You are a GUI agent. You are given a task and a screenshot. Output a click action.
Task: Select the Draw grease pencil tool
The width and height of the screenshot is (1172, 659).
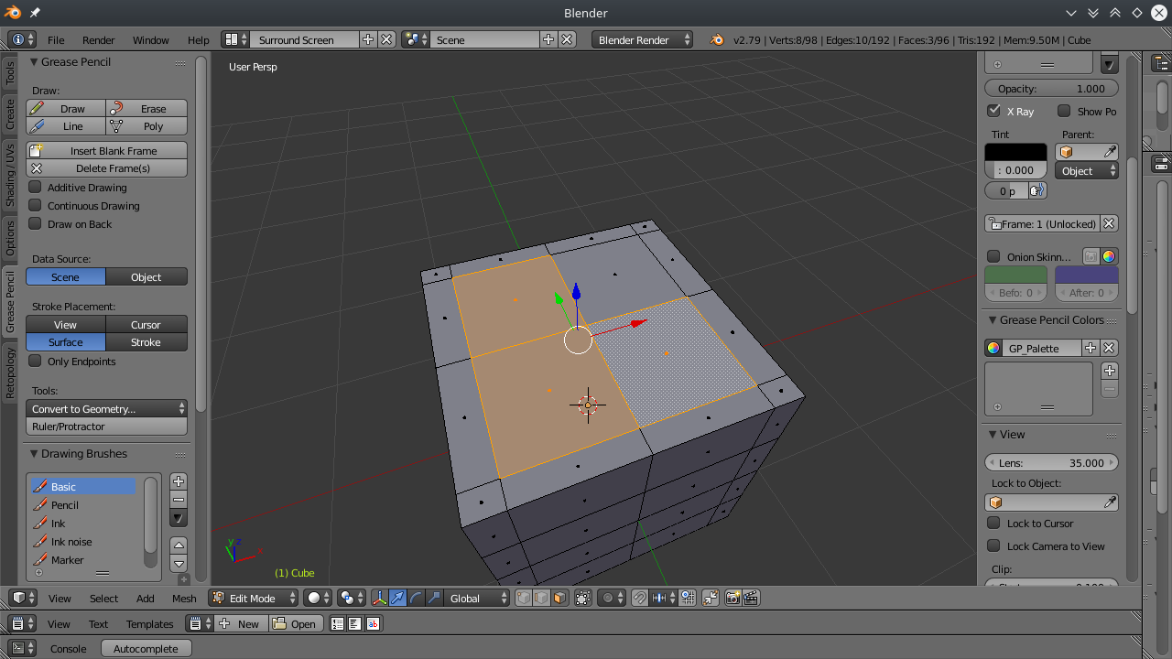66,109
